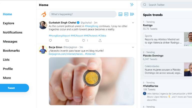Open Gurbaksh Singh Chahal's profile picture
Viewport: 192px width, 108px height.
coord(43,25)
